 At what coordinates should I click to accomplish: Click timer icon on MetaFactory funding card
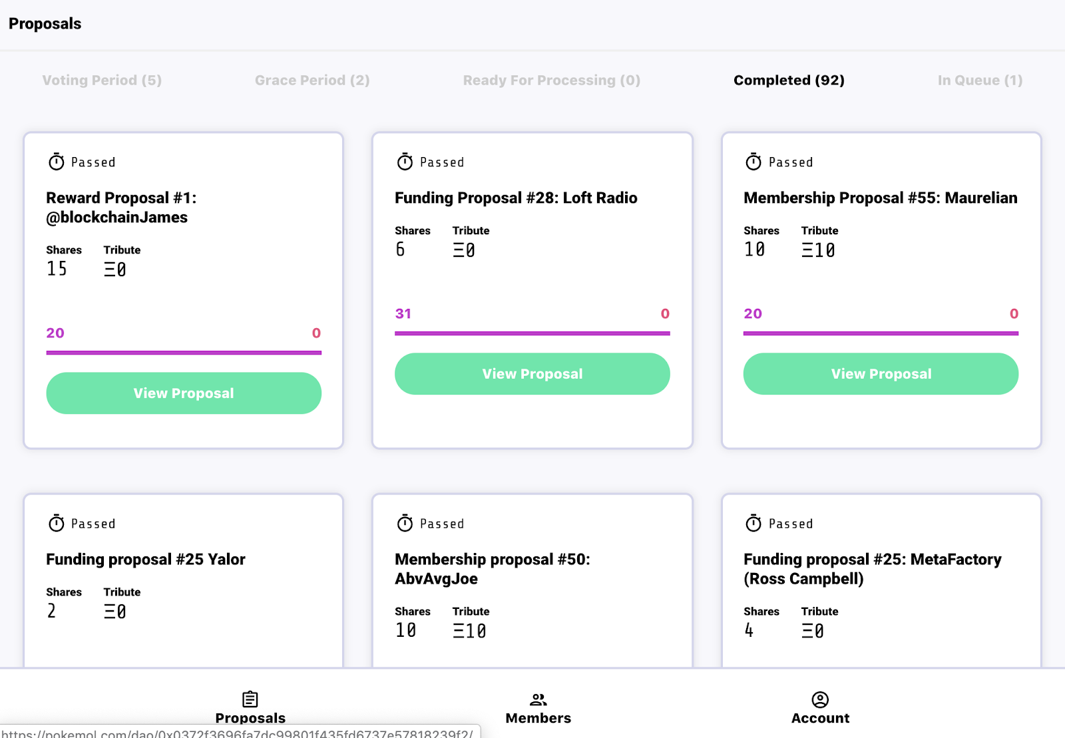[753, 523]
